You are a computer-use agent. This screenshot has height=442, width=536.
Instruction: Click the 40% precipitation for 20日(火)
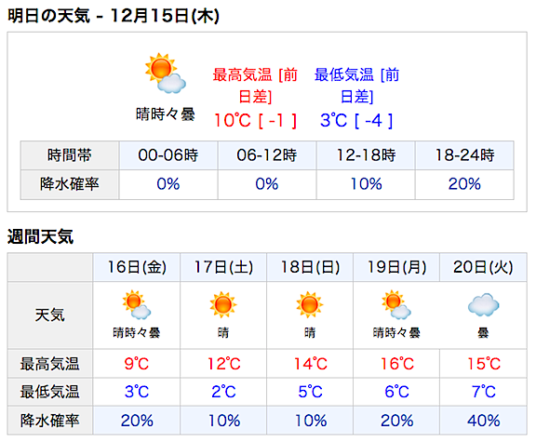coord(483,421)
